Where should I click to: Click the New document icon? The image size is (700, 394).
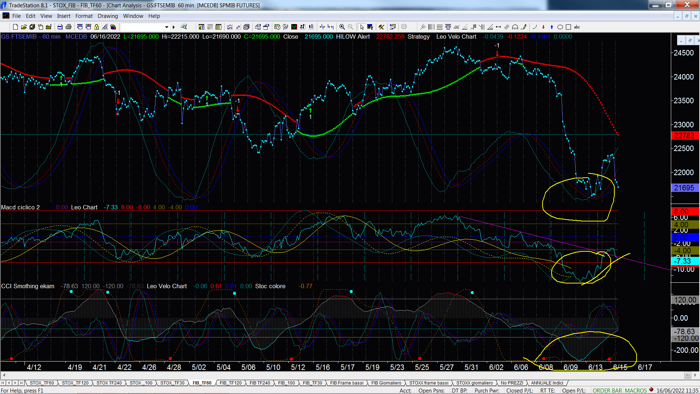[x=16, y=27]
